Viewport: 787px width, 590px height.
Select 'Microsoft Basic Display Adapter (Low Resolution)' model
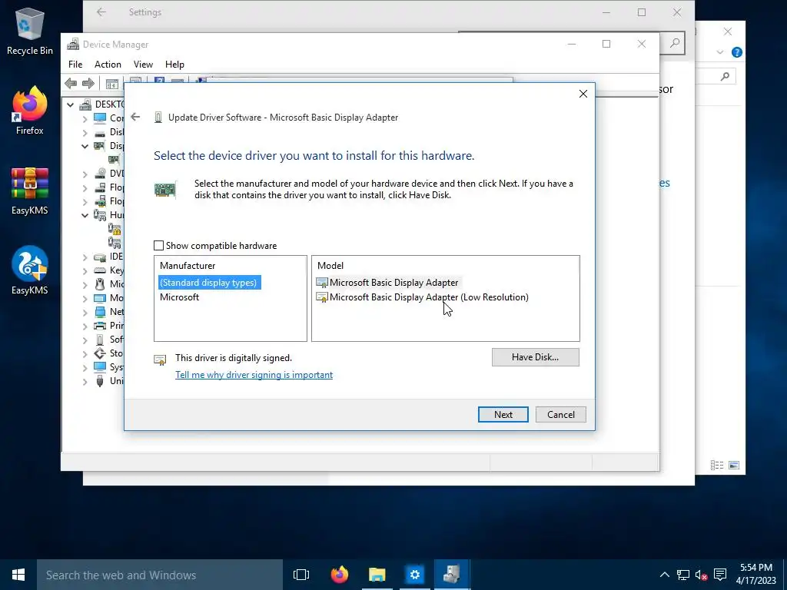pyautogui.click(x=423, y=297)
